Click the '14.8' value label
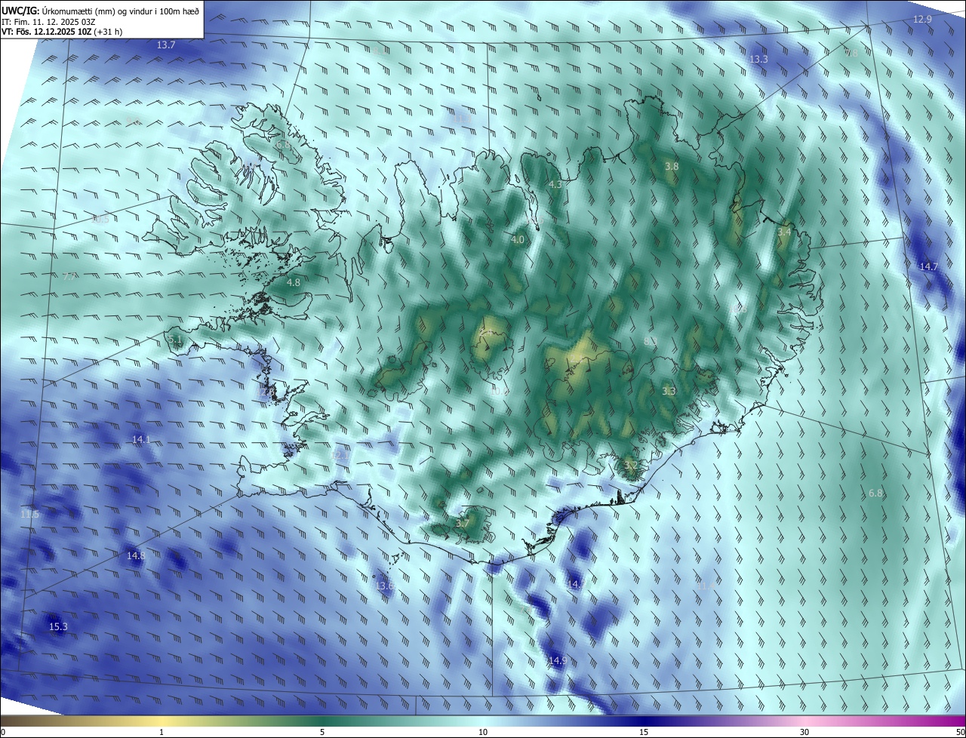966x738 pixels. (136, 556)
